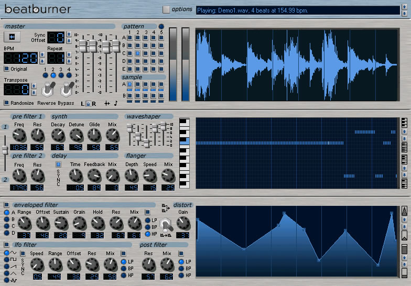411x286 pixels.
Task: Click the musical note icon
Action: pos(115,104)
